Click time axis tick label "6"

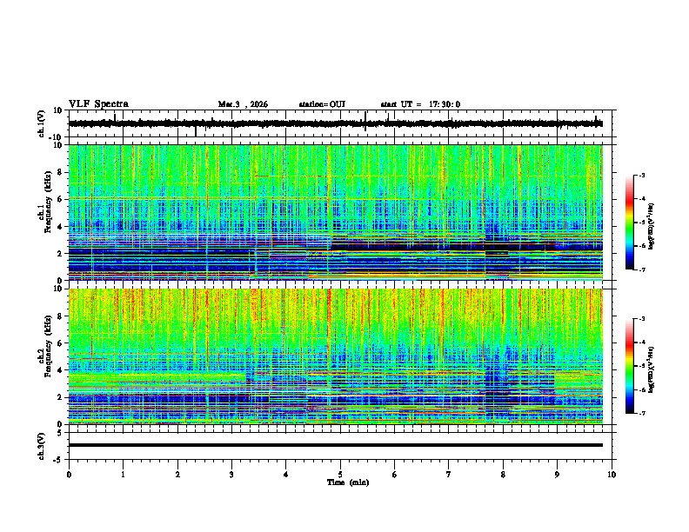click(395, 475)
